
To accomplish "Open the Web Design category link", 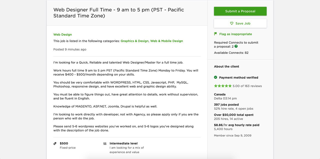I will (62, 34).
